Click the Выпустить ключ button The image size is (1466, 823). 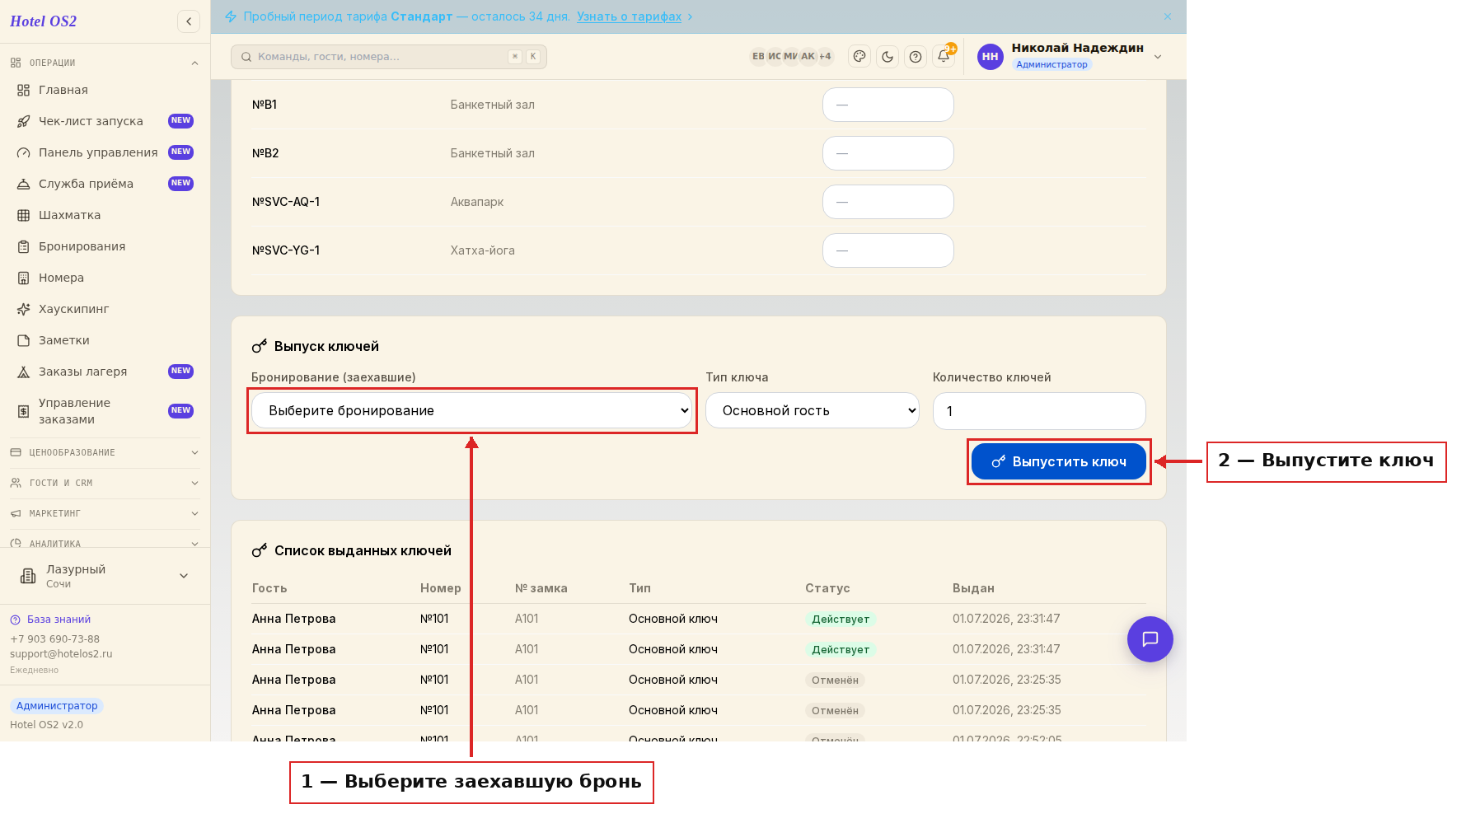click(1059, 461)
